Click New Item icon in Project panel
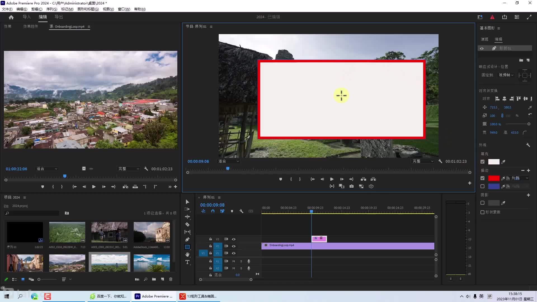537x302 pixels. tap(162, 279)
